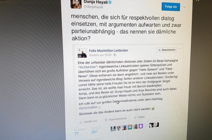The width and height of the screenshot is (212, 140).
Task: Open the #ichbinhier hashtag
Action: coord(88,67)
